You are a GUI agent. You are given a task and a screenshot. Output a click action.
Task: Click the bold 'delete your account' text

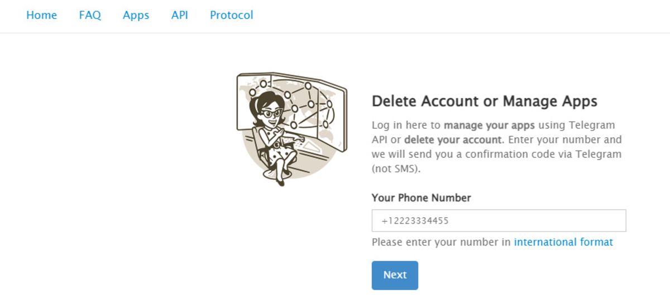(453, 140)
